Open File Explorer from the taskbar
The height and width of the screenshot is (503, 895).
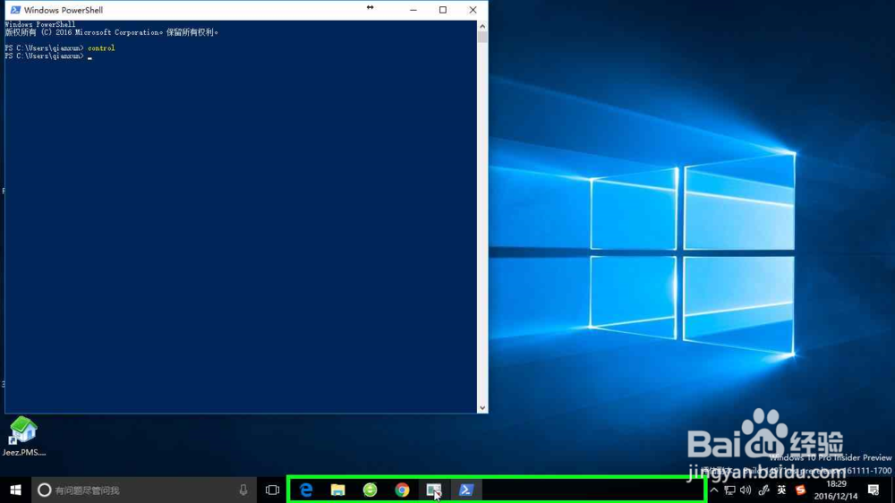pos(338,490)
